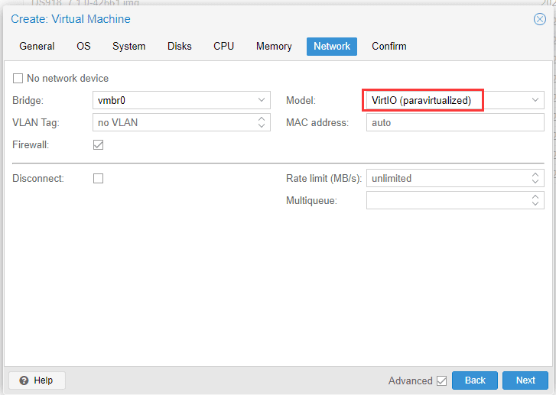This screenshot has height=395, width=556.
Task: Increase the Rate limit spinner
Action: click(x=535, y=175)
